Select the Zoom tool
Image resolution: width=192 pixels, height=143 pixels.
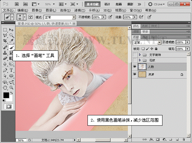click(11, 87)
